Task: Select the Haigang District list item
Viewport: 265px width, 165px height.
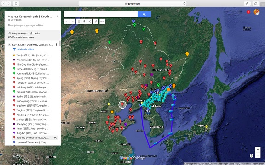Action: click(32, 137)
